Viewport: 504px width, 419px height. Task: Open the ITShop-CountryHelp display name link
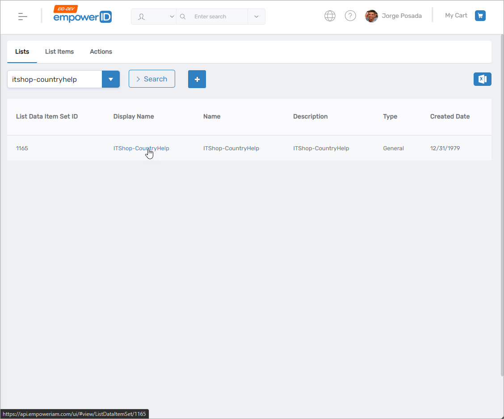tap(141, 148)
